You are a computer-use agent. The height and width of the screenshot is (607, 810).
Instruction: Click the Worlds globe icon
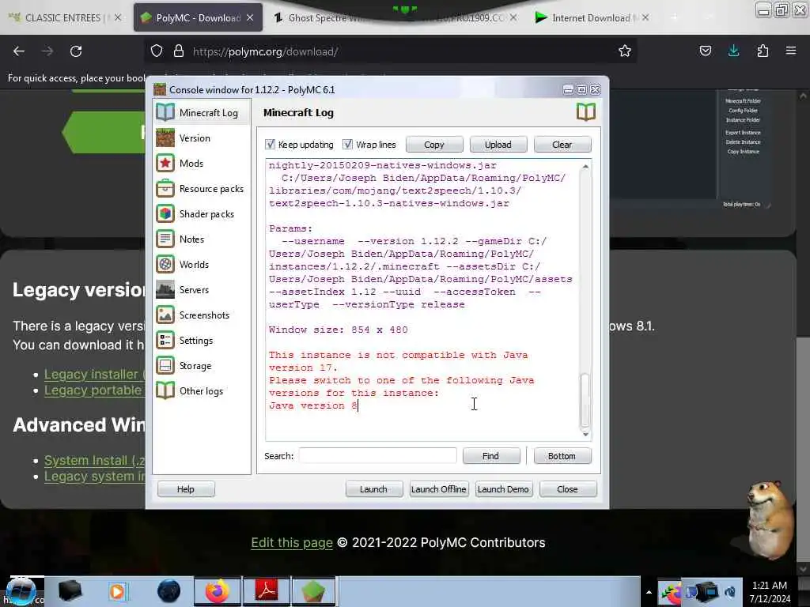point(165,264)
